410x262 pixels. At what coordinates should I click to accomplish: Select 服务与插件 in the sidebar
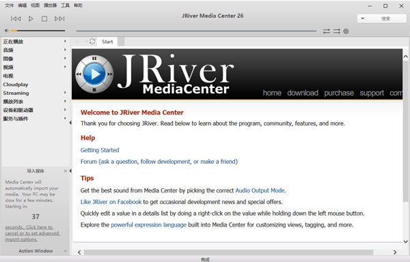16,119
